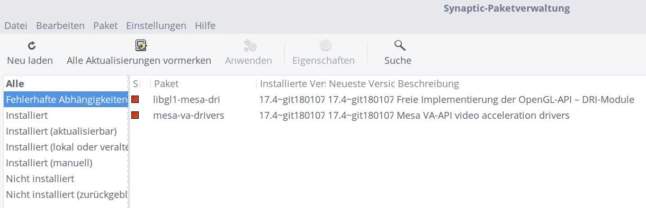Image resolution: width=646 pixels, height=208 pixels.
Task: Open Suche with the magnifier icon
Action: point(400,45)
